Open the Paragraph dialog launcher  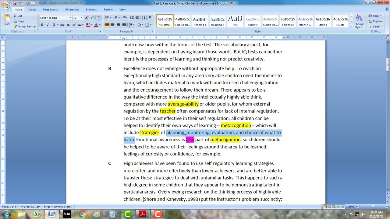coord(152,31)
